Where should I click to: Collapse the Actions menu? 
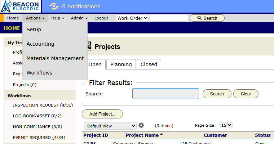(35, 18)
